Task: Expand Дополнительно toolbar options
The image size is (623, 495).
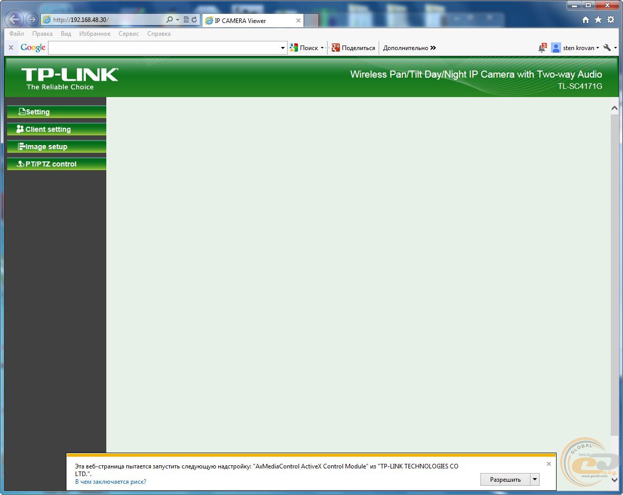Action: click(409, 48)
